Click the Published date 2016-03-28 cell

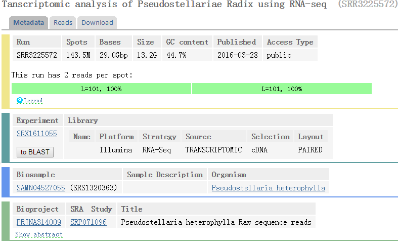click(x=237, y=55)
